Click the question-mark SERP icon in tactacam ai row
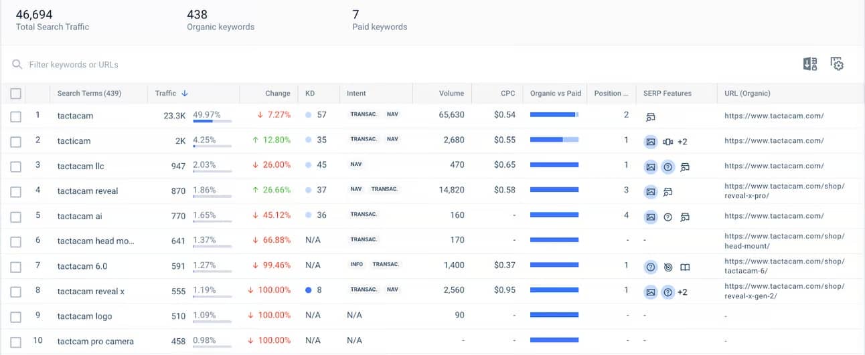Image resolution: width=865 pixels, height=355 pixels. (x=667, y=217)
